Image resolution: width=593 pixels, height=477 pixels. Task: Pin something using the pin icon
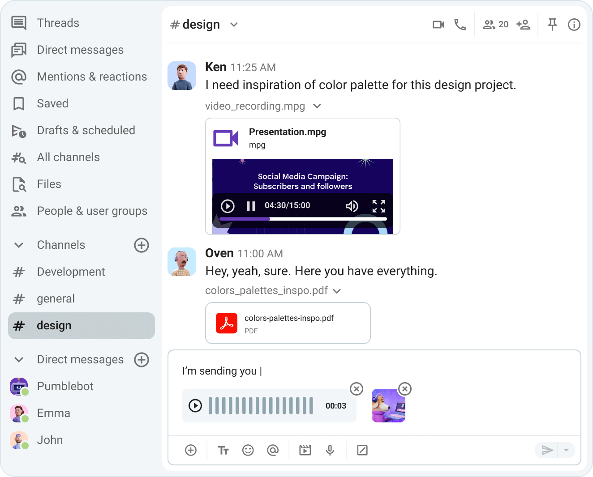coord(552,25)
